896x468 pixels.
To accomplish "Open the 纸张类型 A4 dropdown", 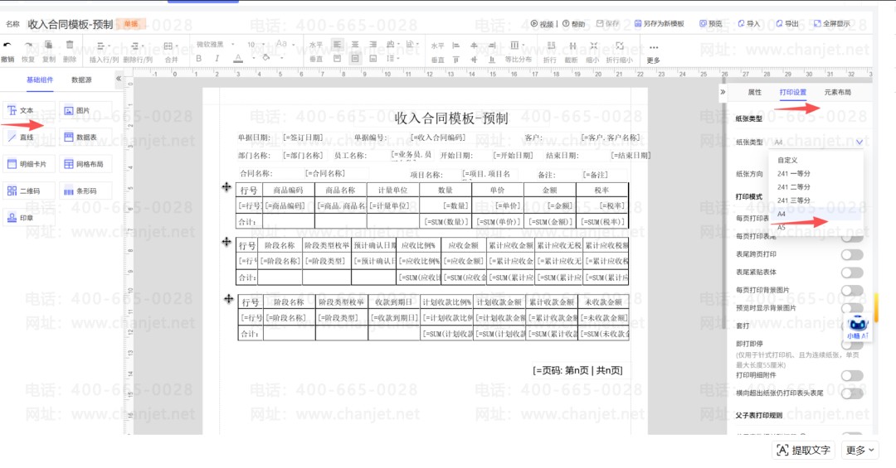I will click(x=818, y=142).
